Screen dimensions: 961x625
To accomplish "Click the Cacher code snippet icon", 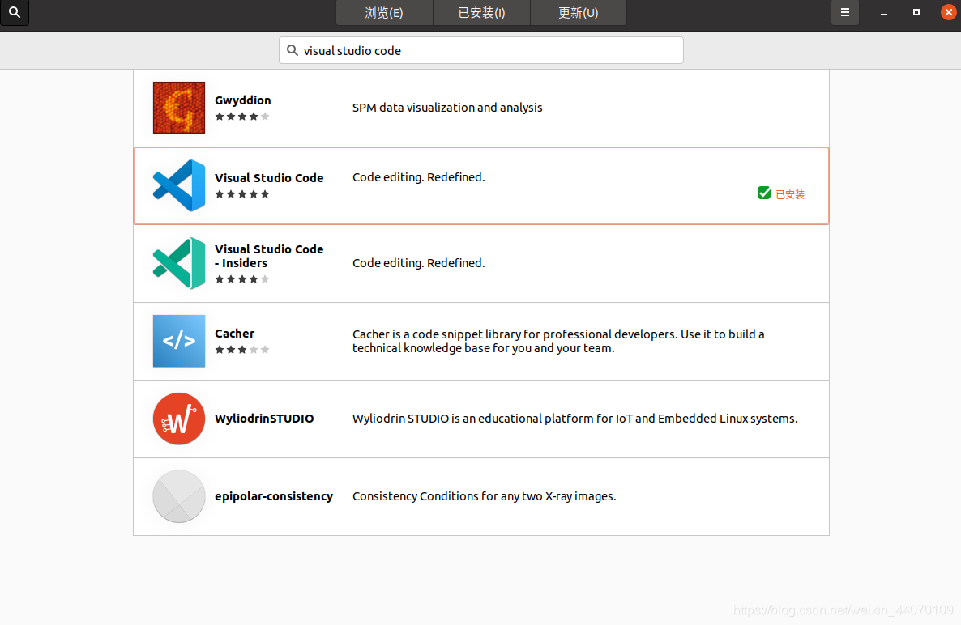I will [179, 341].
